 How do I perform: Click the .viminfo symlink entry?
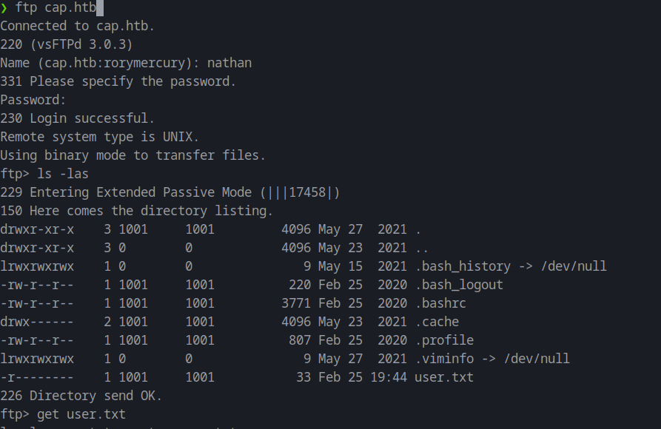tap(492, 359)
